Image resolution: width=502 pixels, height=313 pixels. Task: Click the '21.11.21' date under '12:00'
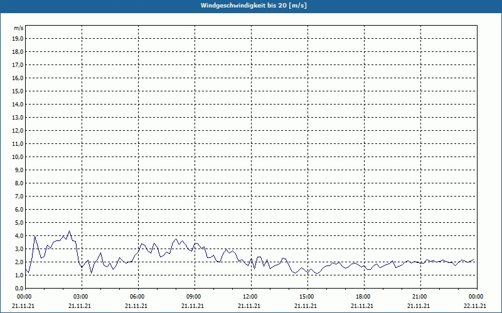[x=249, y=306]
